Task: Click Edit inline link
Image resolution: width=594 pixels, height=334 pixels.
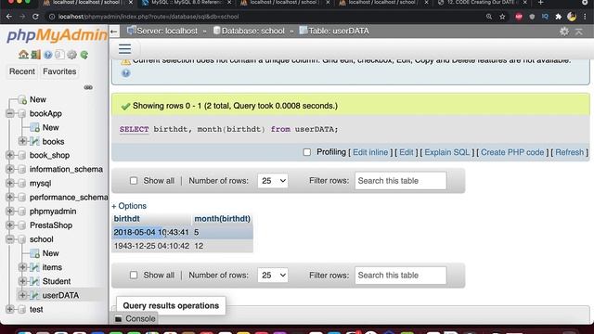Action: pyautogui.click(x=370, y=152)
